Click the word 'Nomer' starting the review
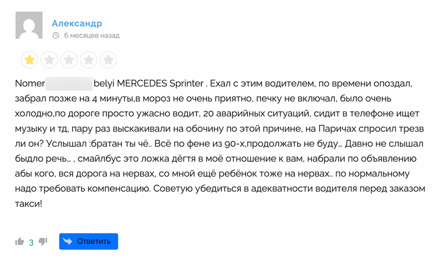 (30, 85)
